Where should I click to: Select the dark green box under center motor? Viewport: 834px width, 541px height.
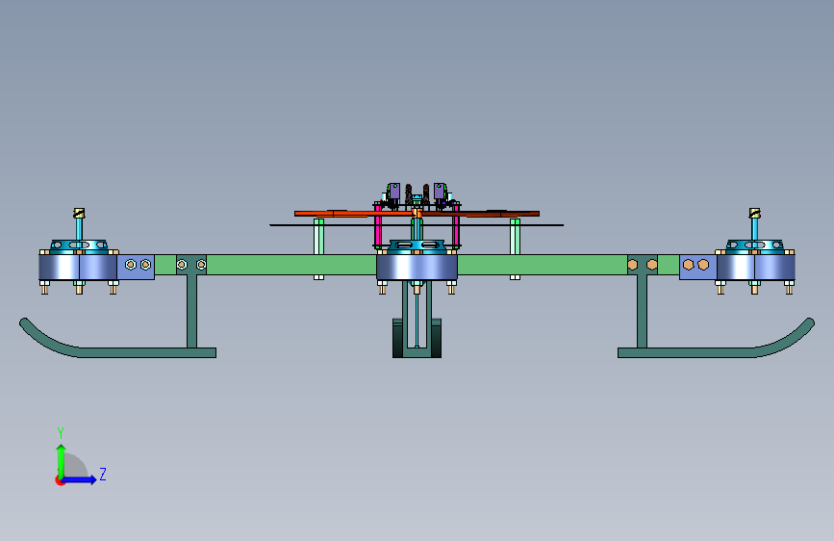tap(417, 338)
